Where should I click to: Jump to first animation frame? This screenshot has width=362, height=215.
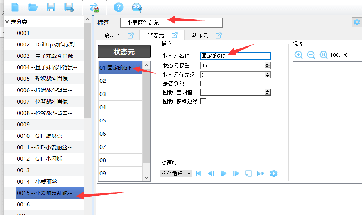click(199, 174)
